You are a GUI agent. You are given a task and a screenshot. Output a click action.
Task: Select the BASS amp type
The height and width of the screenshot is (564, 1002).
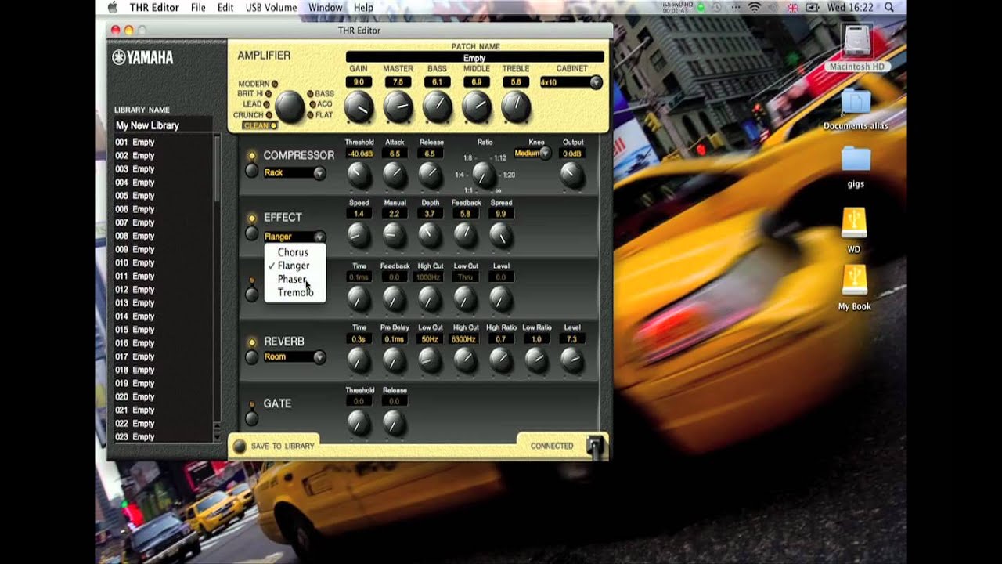pos(320,94)
